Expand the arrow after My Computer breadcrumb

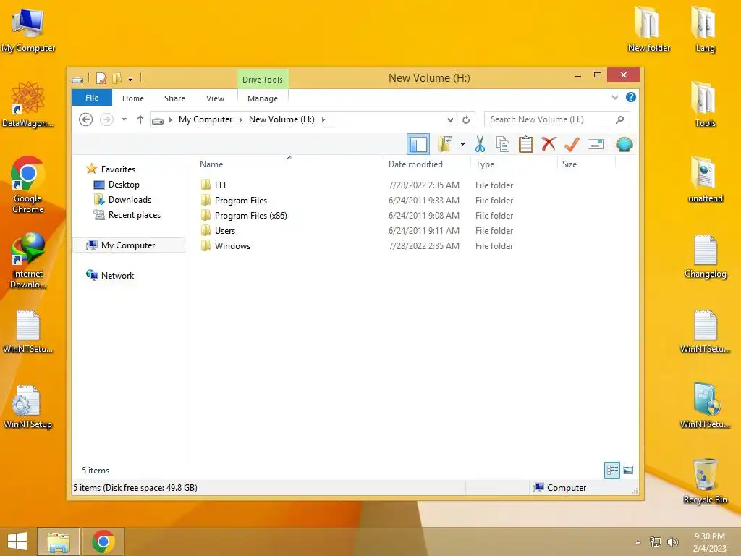click(241, 119)
